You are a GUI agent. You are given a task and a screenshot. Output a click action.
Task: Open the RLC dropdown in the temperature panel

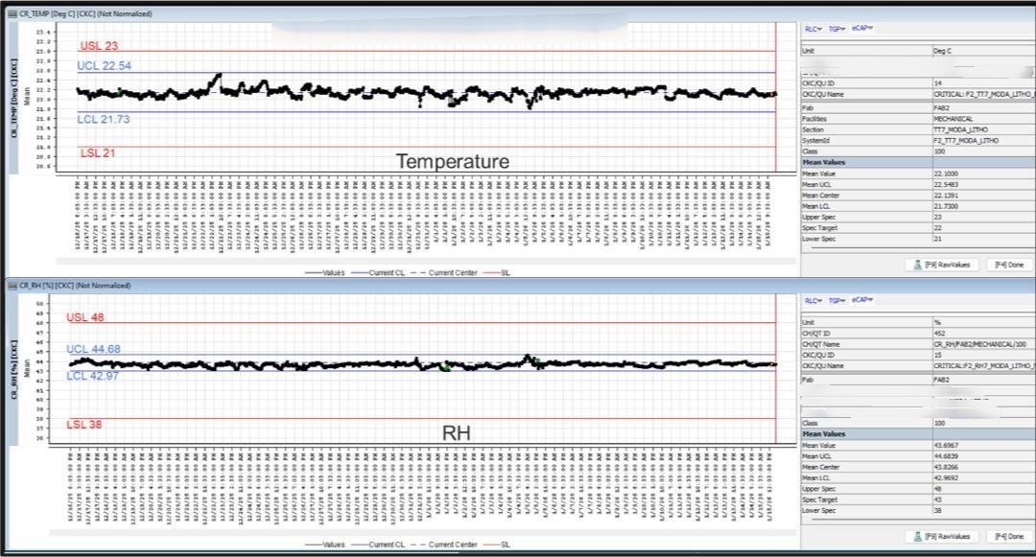812,29
